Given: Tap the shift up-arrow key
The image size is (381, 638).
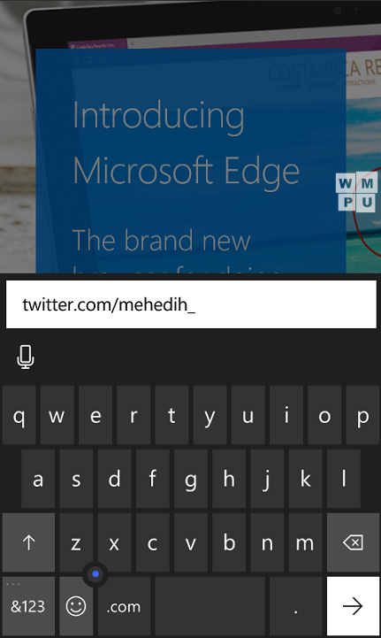Looking at the screenshot, I should (28, 542).
